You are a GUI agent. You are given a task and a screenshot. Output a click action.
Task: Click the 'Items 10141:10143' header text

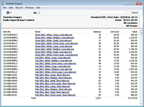click(x=126, y=20)
